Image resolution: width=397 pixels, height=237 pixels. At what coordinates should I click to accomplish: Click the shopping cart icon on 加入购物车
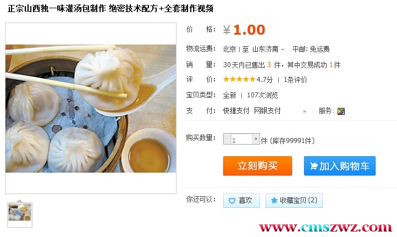(x=314, y=166)
